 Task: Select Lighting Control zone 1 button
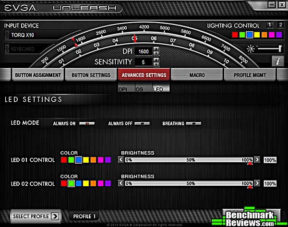coord(270,25)
